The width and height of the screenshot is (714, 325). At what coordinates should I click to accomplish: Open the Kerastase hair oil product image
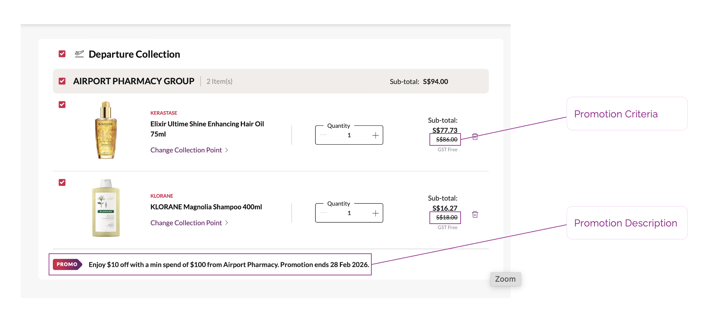(x=106, y=130)
